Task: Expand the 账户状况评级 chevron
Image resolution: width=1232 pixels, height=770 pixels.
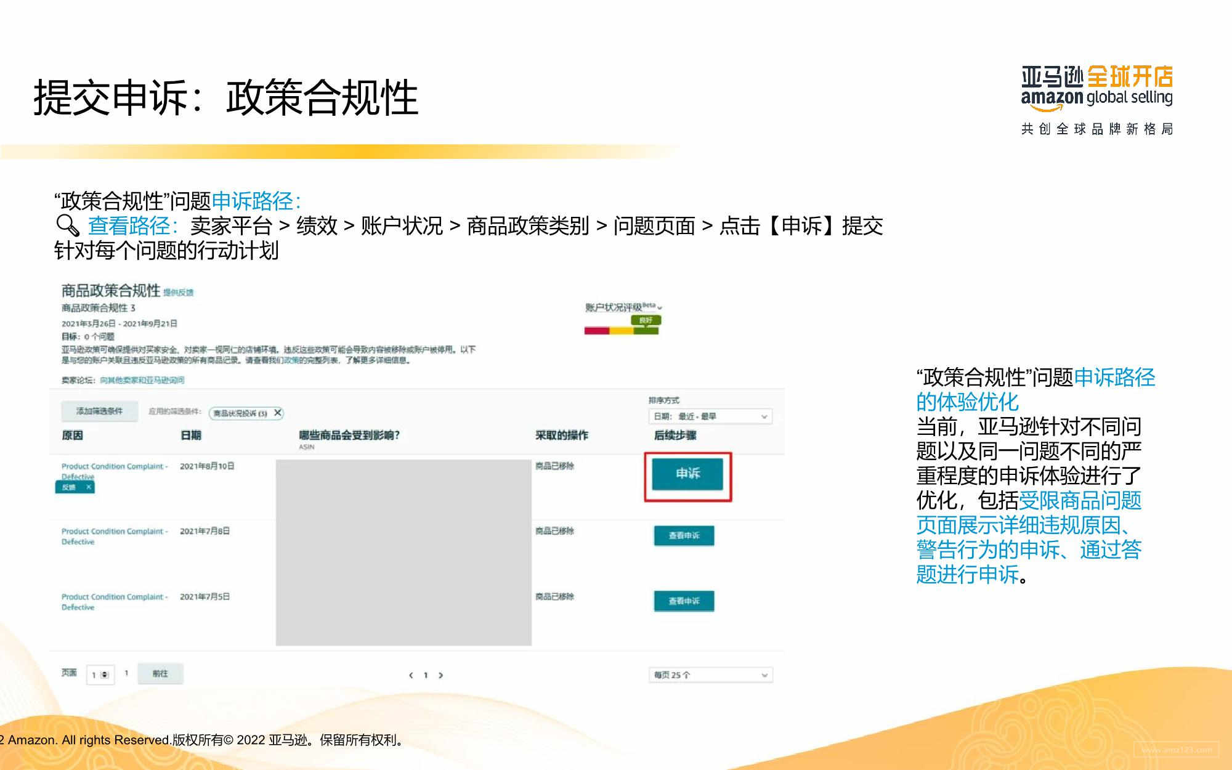Action: (660, 308)
